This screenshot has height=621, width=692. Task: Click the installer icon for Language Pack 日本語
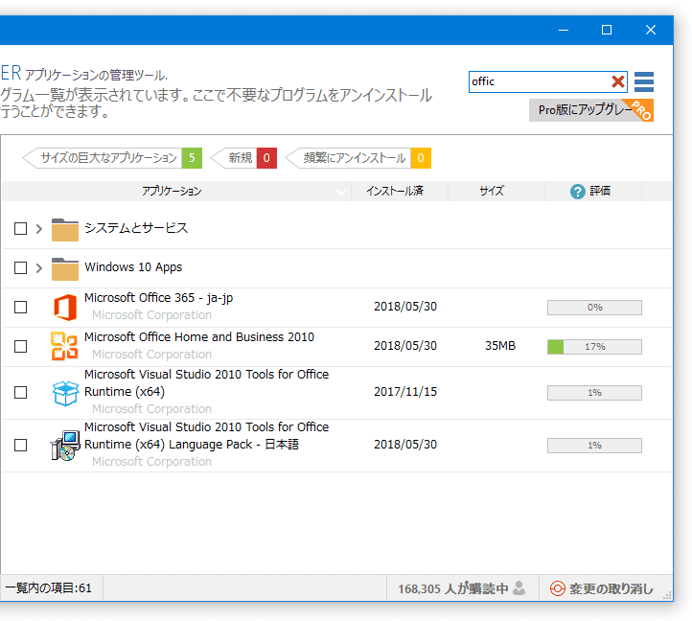[65, 446]
